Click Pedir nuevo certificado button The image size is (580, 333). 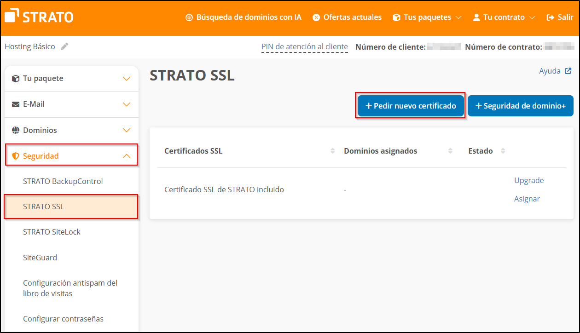point(410,105)
